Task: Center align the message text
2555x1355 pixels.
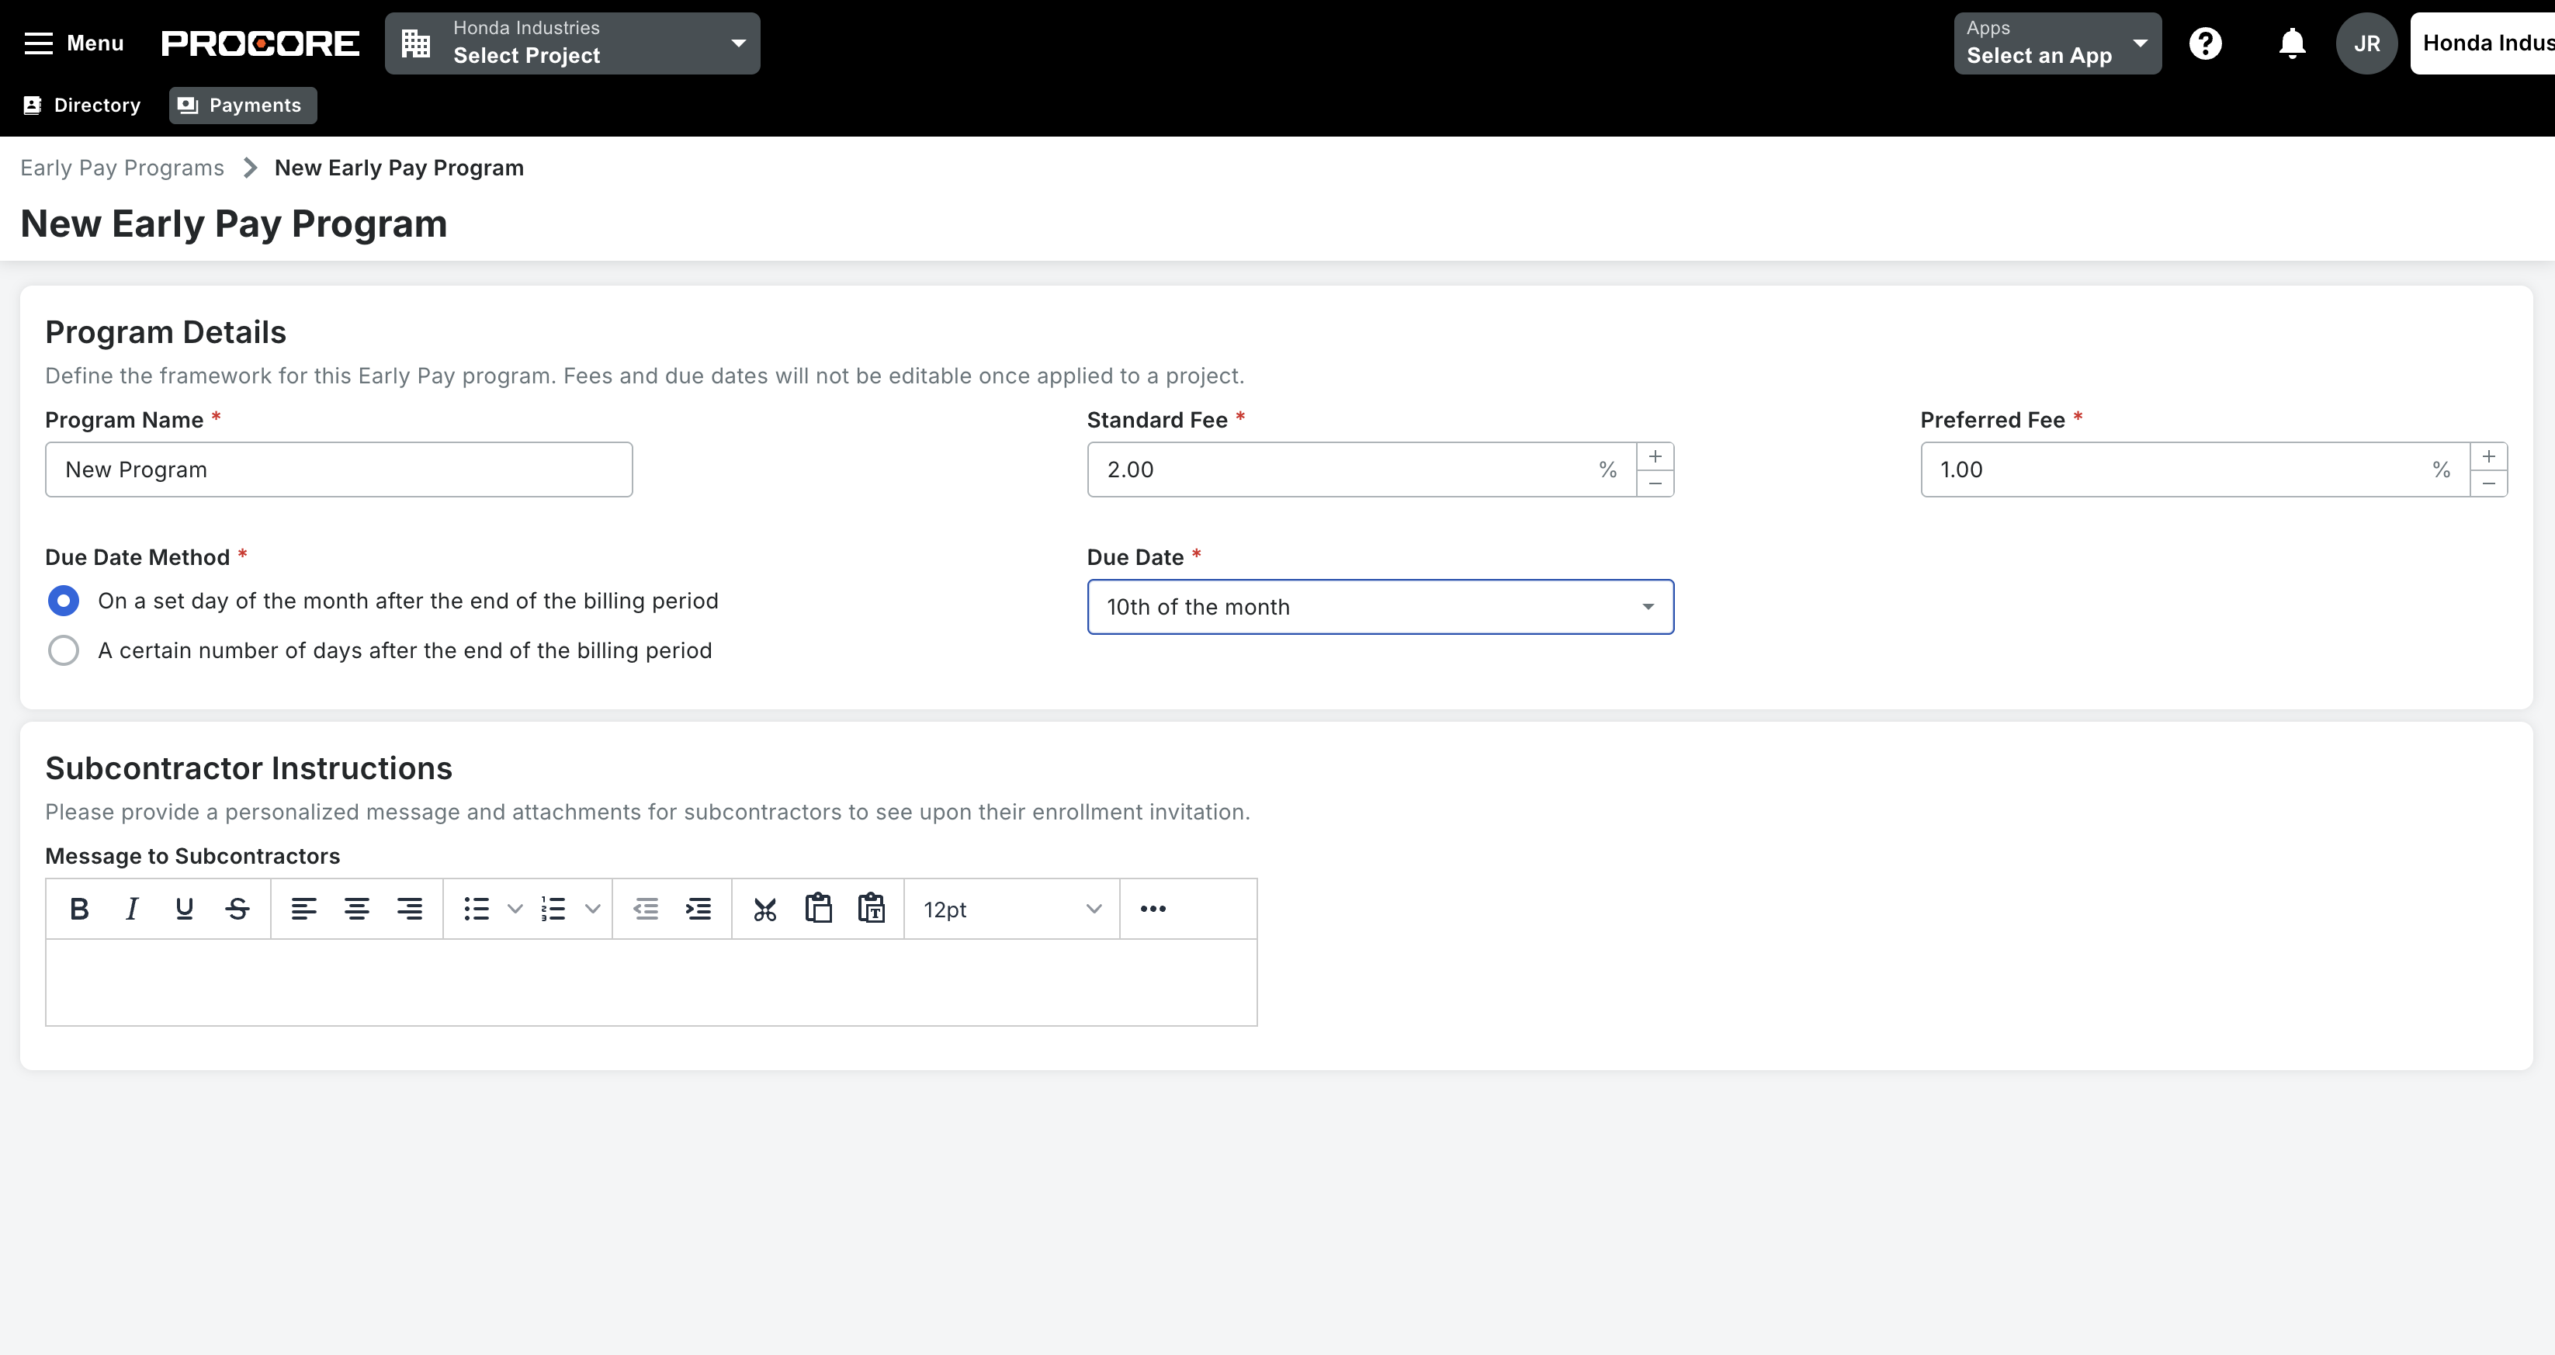Action: coord(356,909)
